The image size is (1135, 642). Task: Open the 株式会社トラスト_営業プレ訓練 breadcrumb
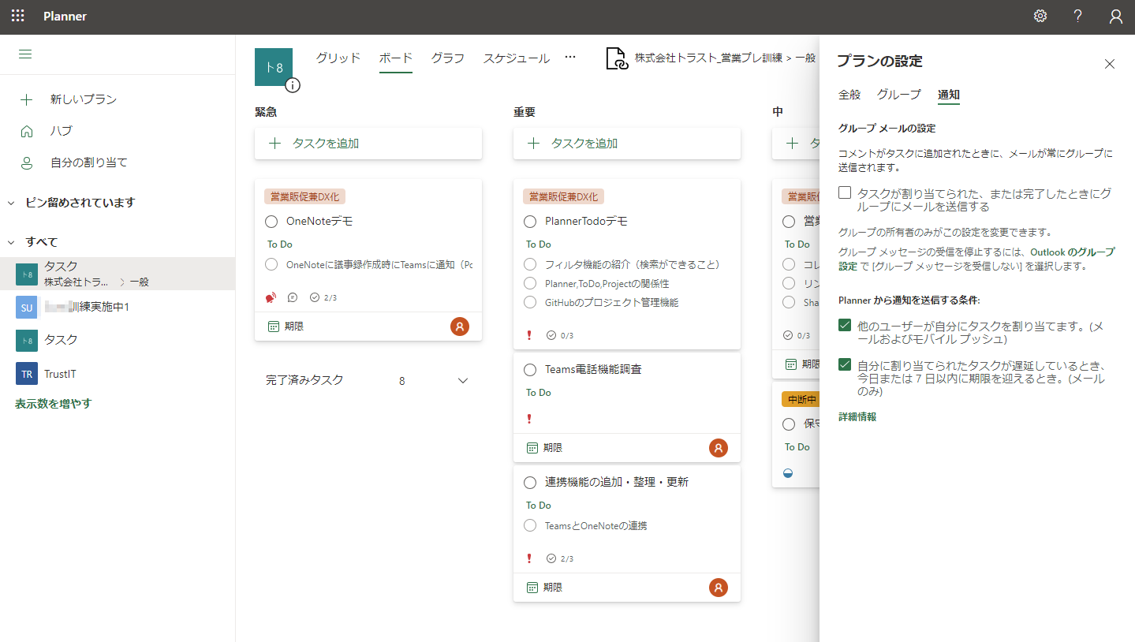point(708,58)
